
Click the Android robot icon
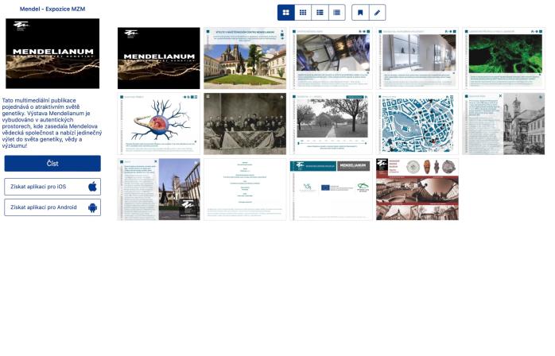click(92, 207)
